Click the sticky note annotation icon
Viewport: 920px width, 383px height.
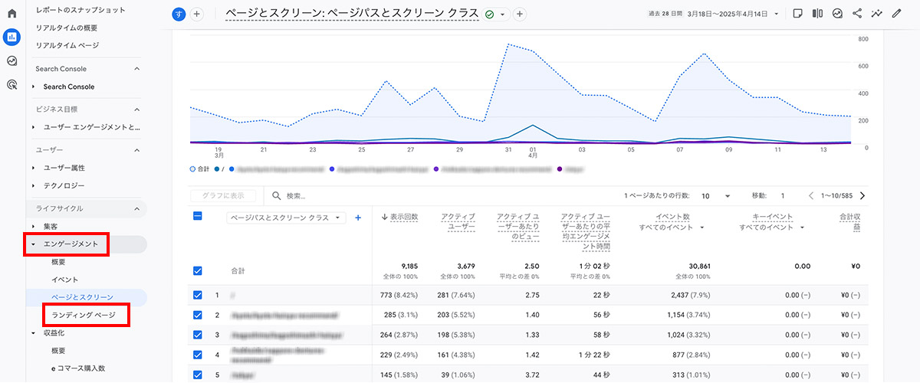(x=798, y=14)
